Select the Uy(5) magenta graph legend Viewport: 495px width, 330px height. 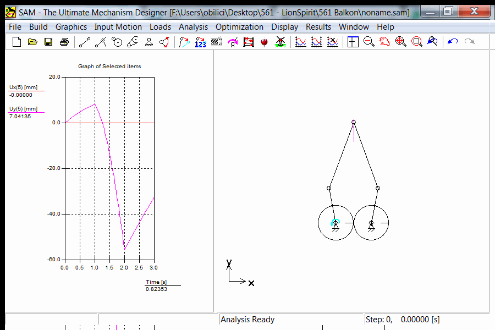23,109
